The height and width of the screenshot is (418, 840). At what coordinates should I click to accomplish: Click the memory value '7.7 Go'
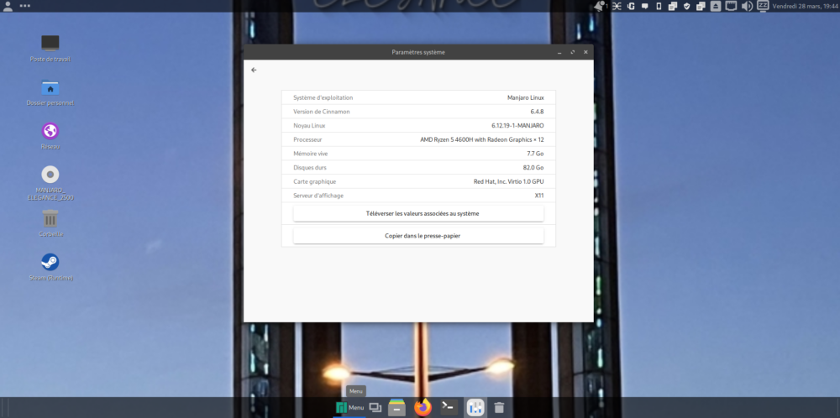pos(535,153)
